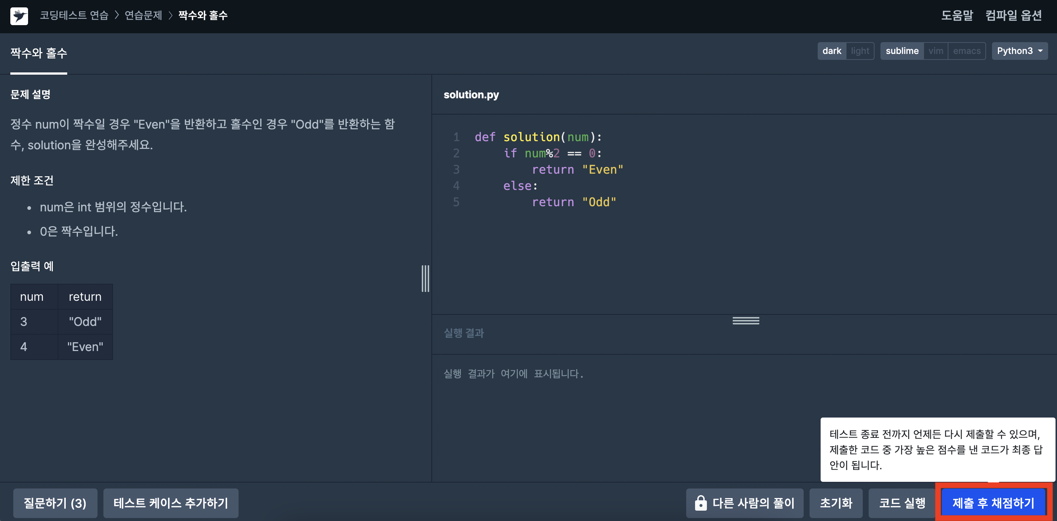
Task: Grab the vertical panel splitter handle
Action: click(x=425, y=278)
